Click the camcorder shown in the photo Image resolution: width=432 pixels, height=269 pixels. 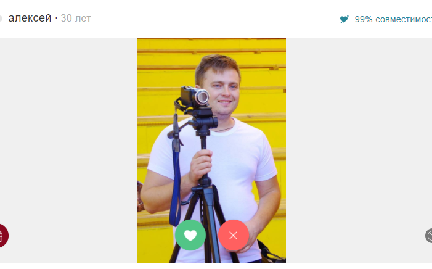pos(194,97)
